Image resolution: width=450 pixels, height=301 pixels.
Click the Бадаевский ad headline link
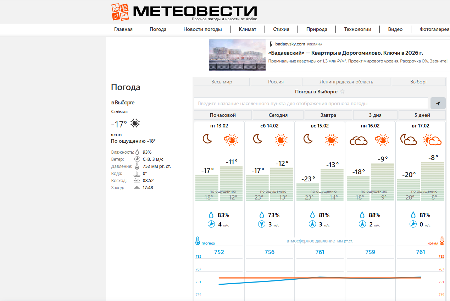coord(345,53)
